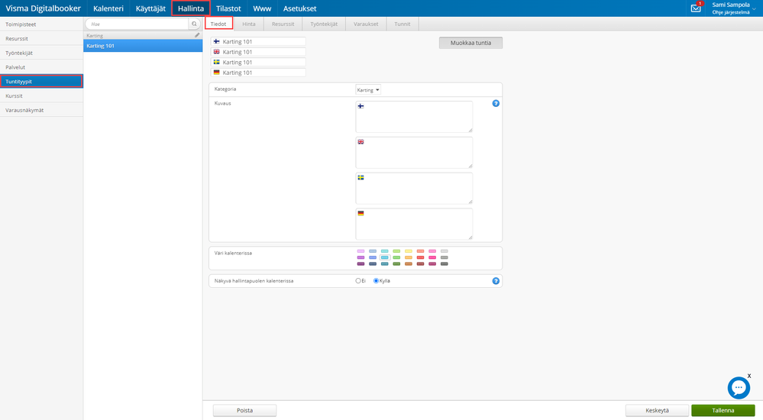Expand the Sami Sampola user menu
Image resolution: width=763 pixels, height=420 pixels.
(734, 8)
